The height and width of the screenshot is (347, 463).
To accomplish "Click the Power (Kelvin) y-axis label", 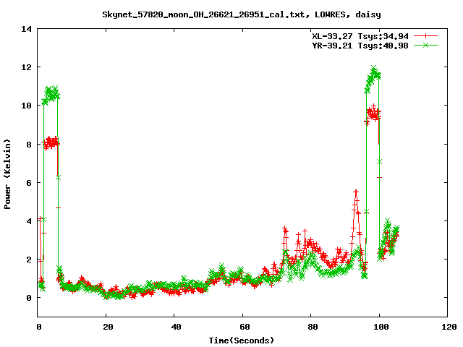I will pyautogui.click(x=7, y=174).
